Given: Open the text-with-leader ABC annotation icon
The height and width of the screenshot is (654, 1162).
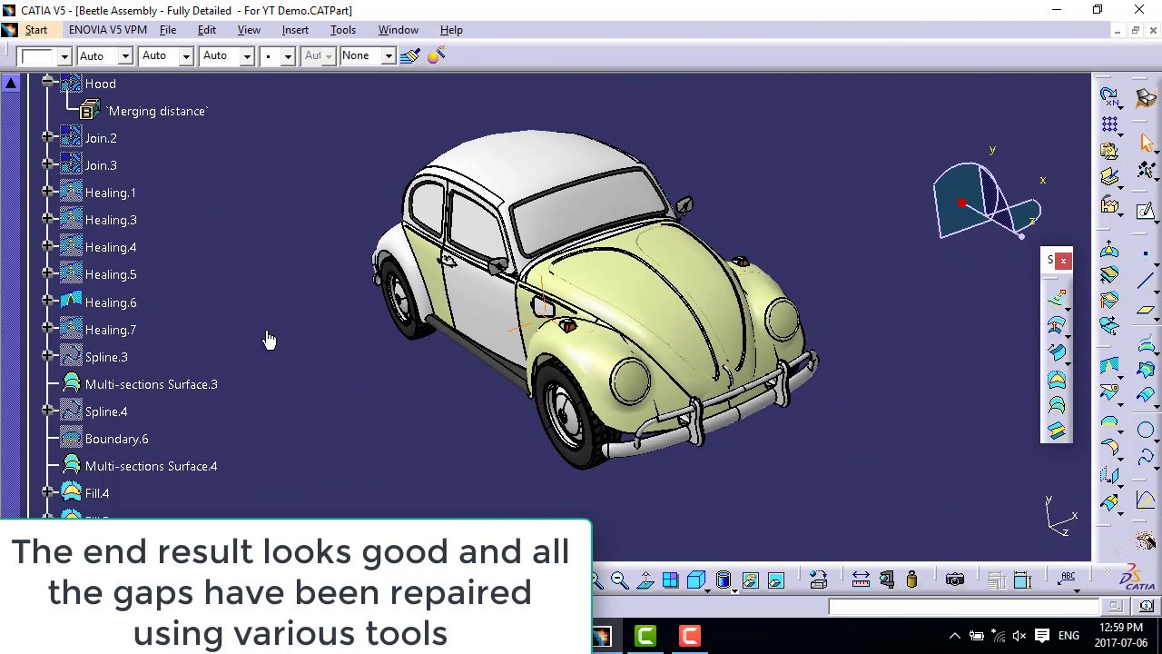Looking at the screenshot, I should [x=1068, y=578].
